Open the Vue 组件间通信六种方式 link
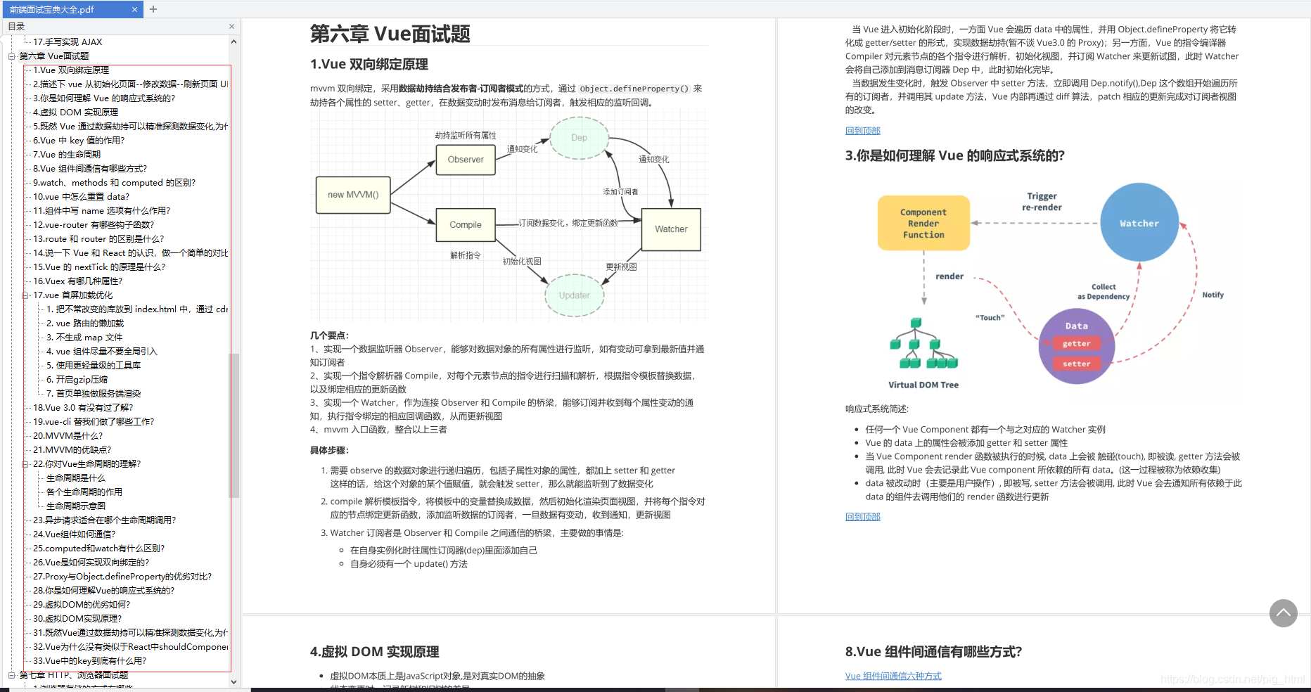The image size is (1311, 692). tap(893, 676)
